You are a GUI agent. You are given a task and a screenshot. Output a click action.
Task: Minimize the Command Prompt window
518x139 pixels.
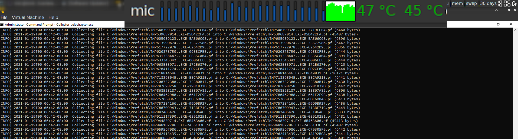pos(486,24)
